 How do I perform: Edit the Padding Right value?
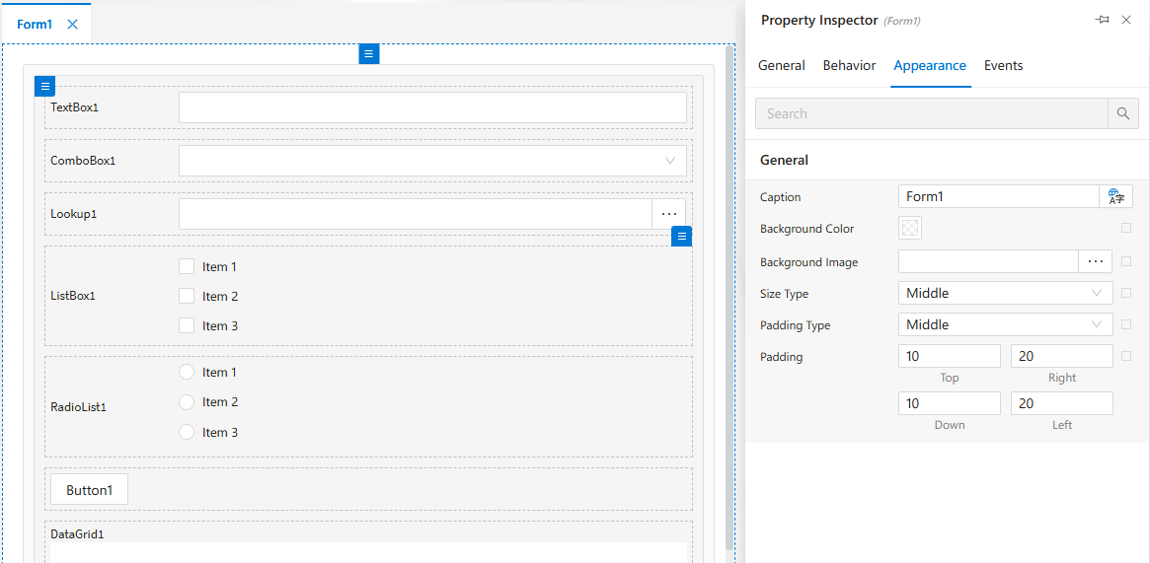click(1062, 356)
